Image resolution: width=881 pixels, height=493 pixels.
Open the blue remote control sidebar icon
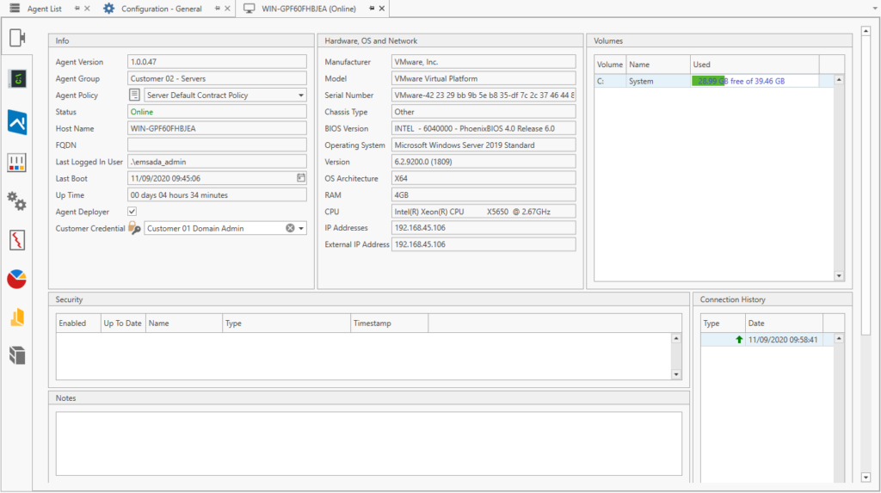(17, 122)
